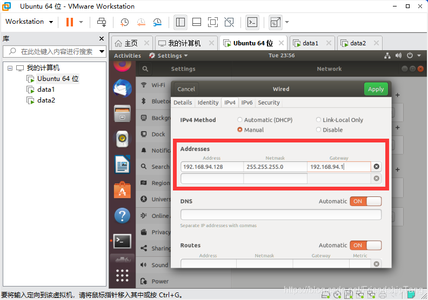Screen dimensions: 428x300
Task: Close the data1 tab
Action: (x=329, y=43)
